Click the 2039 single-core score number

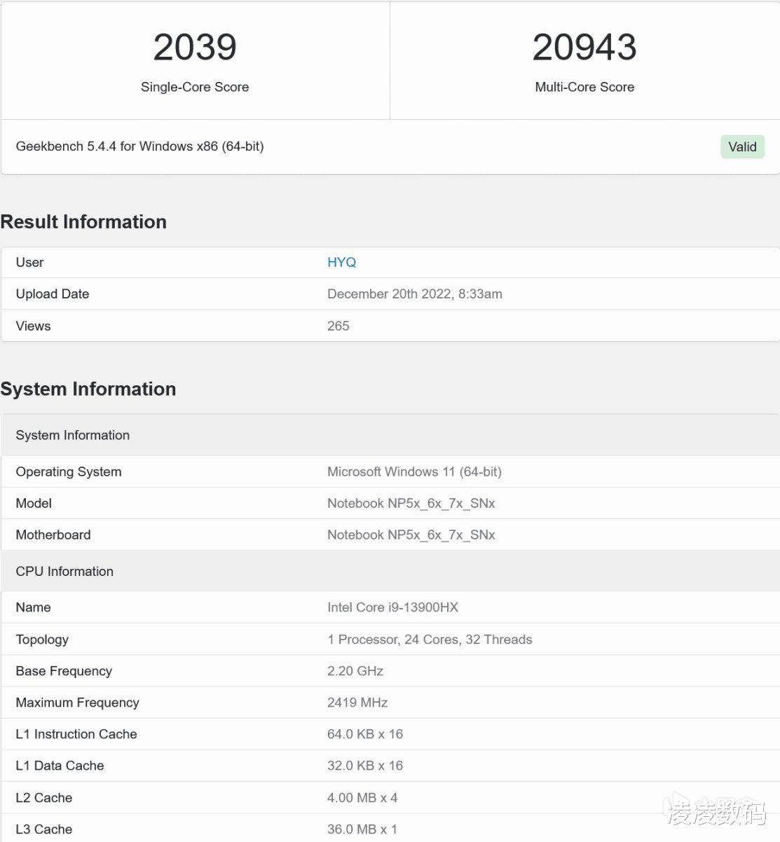click(195, 48)
